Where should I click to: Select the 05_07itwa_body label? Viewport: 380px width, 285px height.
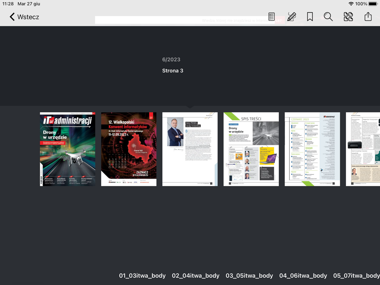tap(356, 275)
